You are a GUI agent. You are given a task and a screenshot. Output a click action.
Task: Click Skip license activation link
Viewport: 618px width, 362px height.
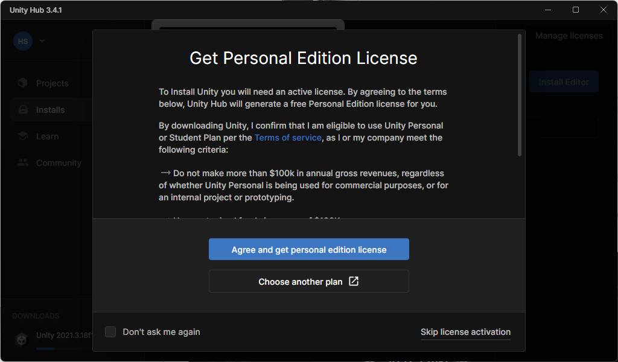(465, 332)
